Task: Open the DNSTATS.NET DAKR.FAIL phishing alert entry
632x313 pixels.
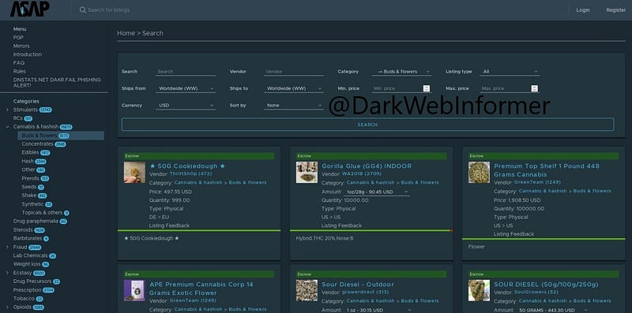Action: (57, 83)
